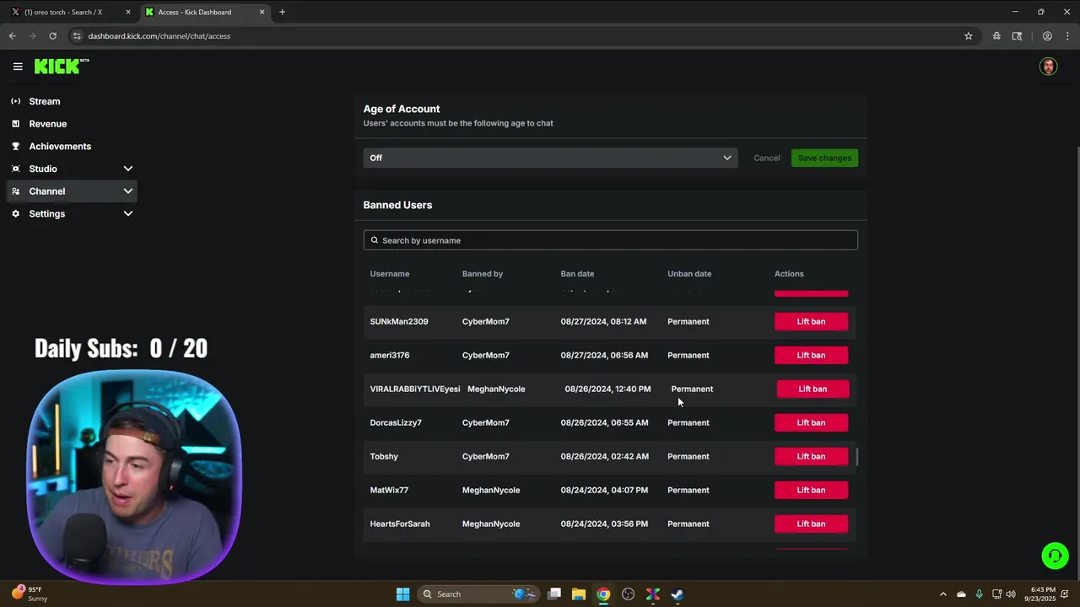Click Save changes button

[x=824, y=158]
